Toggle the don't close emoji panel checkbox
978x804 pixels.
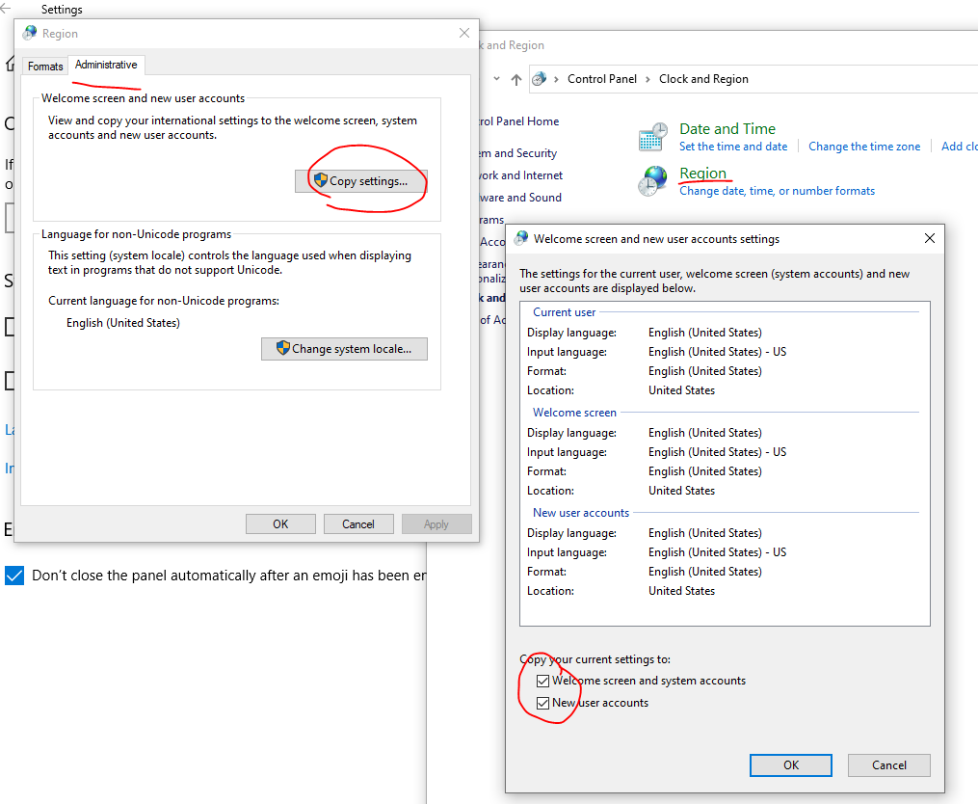[14, 576]
